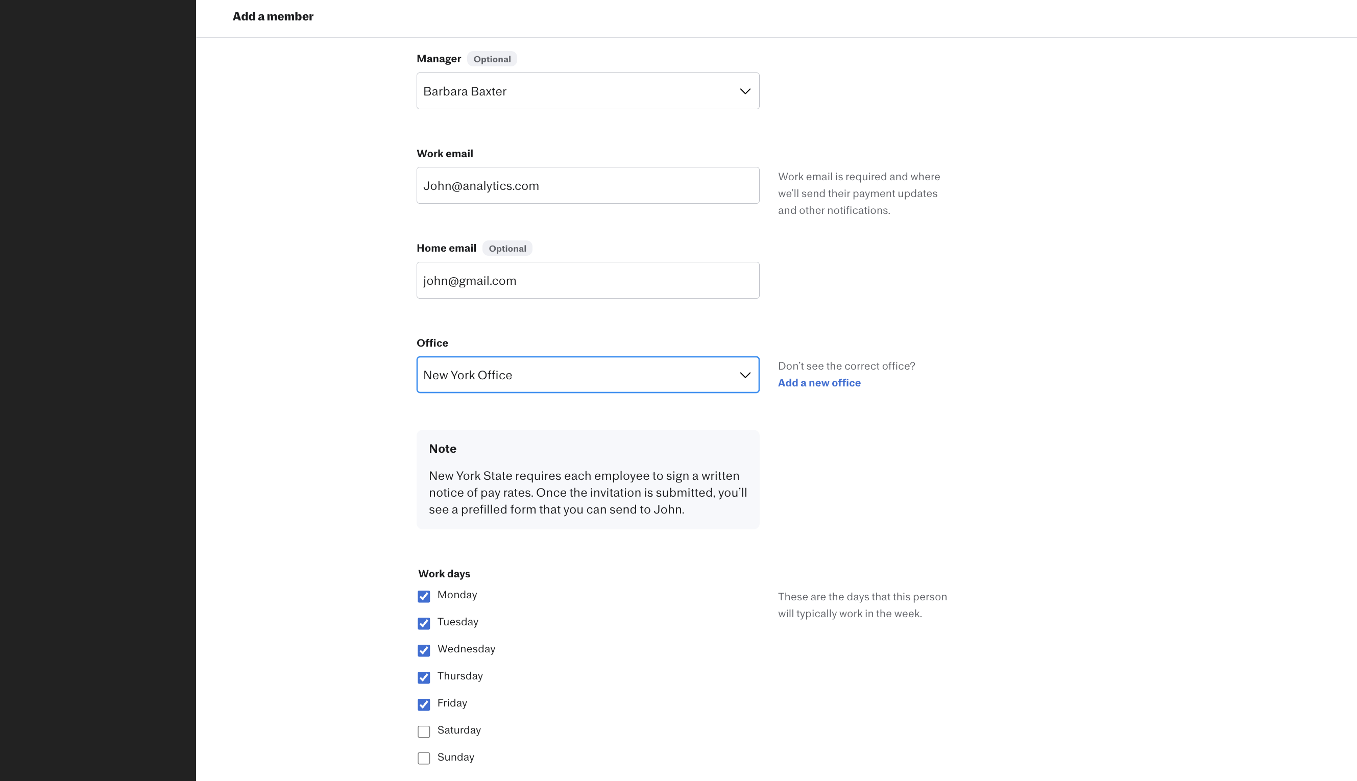Click the Saturday label text

point(458,730)
